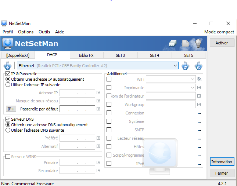Viewport: 237px width, 186px height.
Task: Open the Profil menu
Action: pos(8,32)
